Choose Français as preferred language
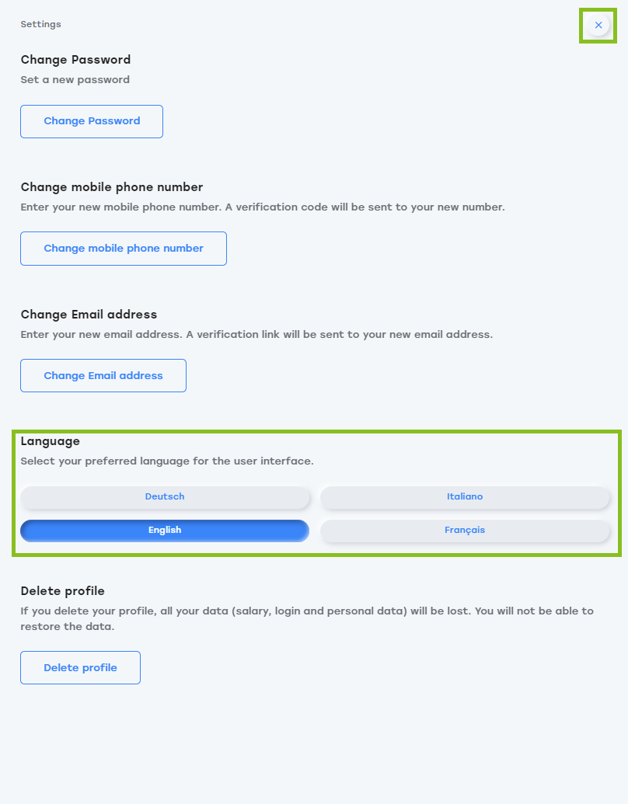The width and height of the screenshot is (628, 804). (x=465, y=531)
